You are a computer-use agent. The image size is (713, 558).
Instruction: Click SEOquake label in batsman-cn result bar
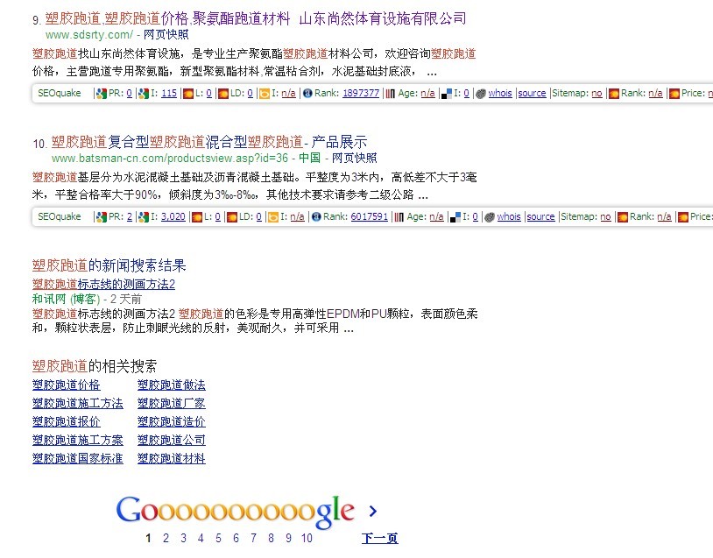pos(59,217)
